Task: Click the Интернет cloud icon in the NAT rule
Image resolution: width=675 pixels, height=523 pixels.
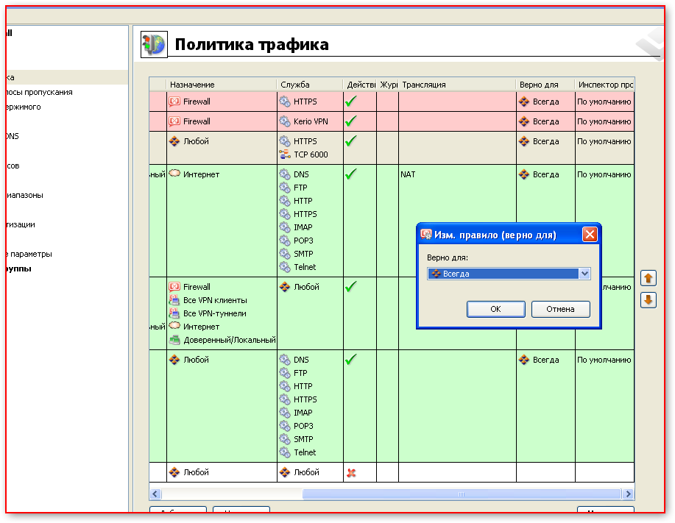Action: click(174, 174)
